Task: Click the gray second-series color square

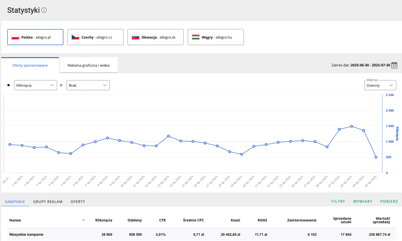Action: click(x=61, y=85)
